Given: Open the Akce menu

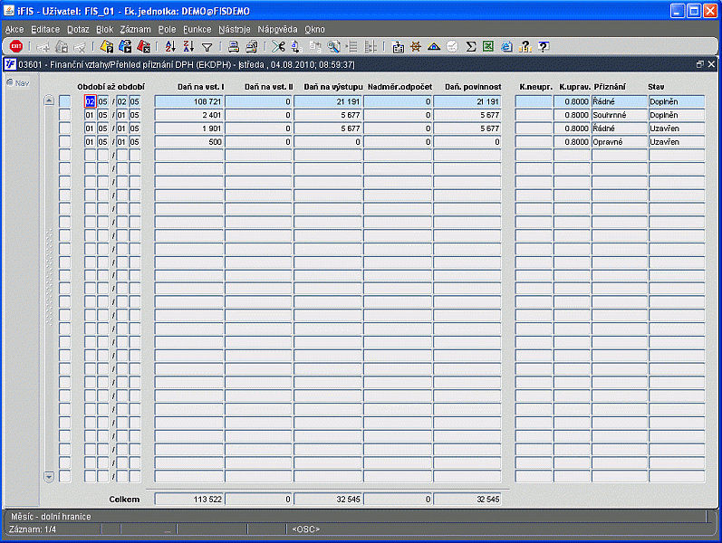Looking at the screenshot, I should [x=14, y=30].
